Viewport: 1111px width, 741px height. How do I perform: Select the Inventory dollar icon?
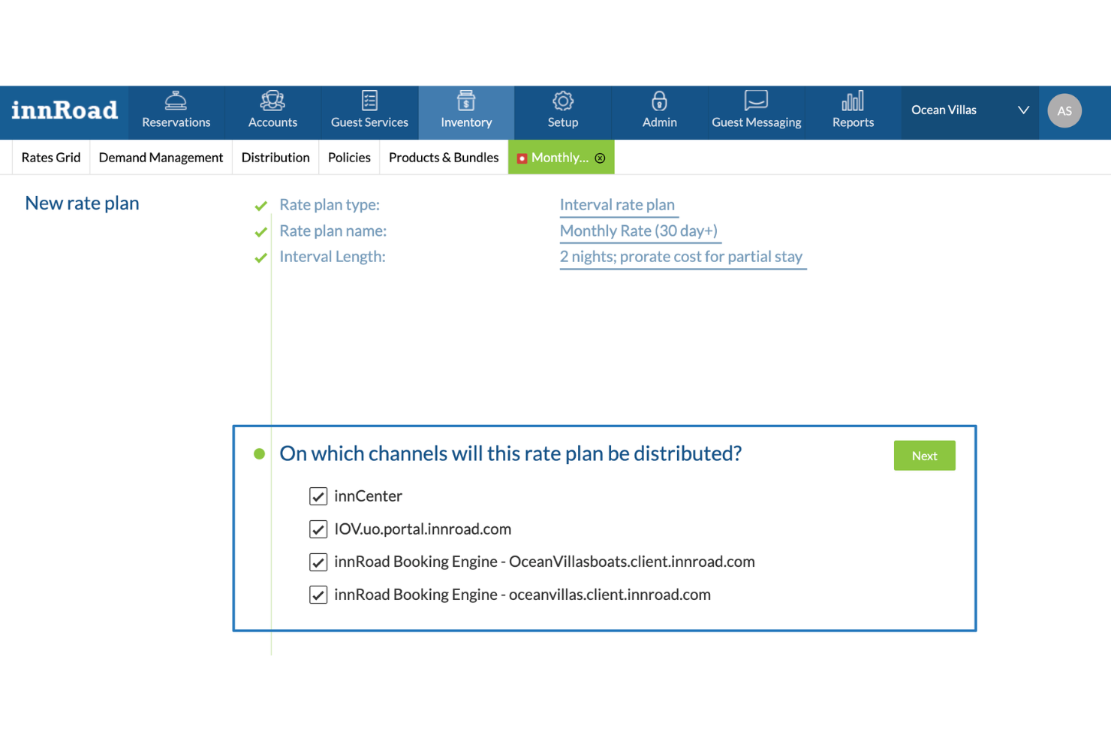click(465, 100)
